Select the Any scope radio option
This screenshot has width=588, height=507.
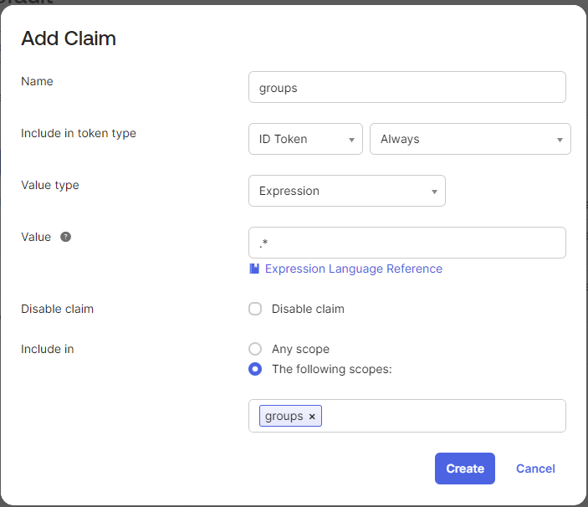point(255,349)
